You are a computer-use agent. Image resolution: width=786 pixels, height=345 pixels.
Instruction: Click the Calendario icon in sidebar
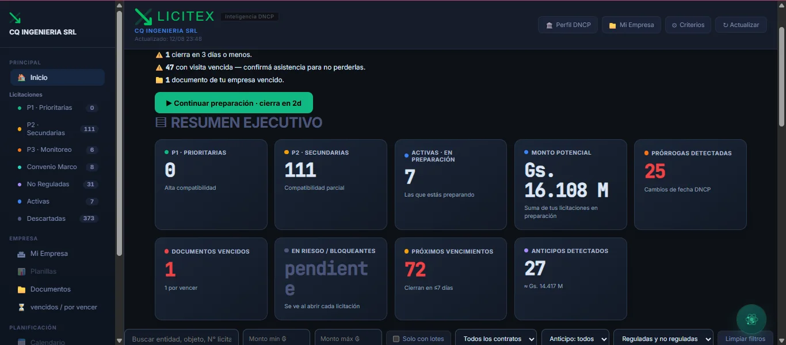pos(21,342)
